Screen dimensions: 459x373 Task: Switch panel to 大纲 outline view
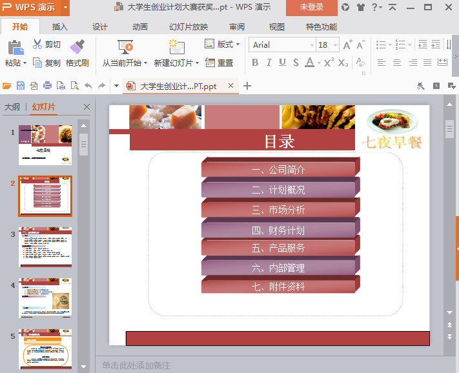pos(12,106)
